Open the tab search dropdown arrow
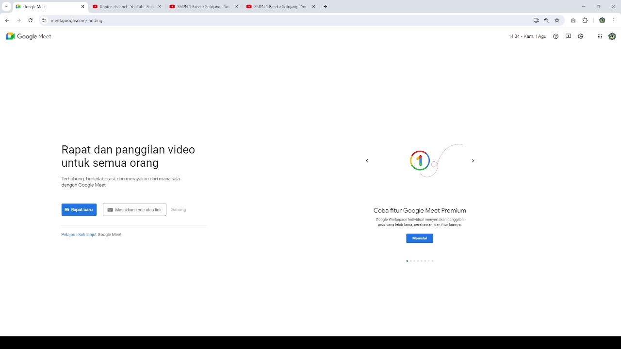The image size is (621, 349). coord(6,7)
